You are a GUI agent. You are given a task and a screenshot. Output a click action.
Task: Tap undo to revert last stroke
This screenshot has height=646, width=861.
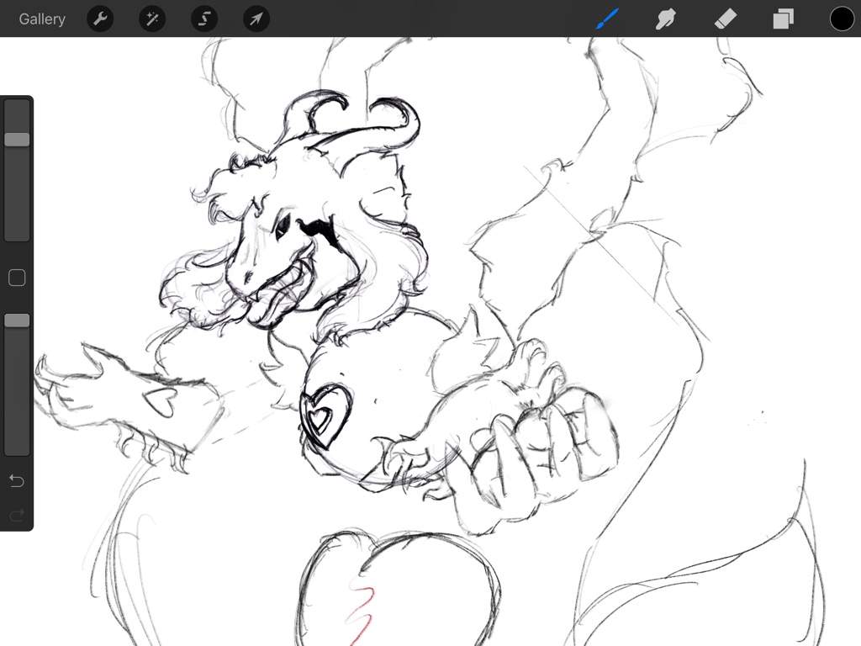point(16,480)
